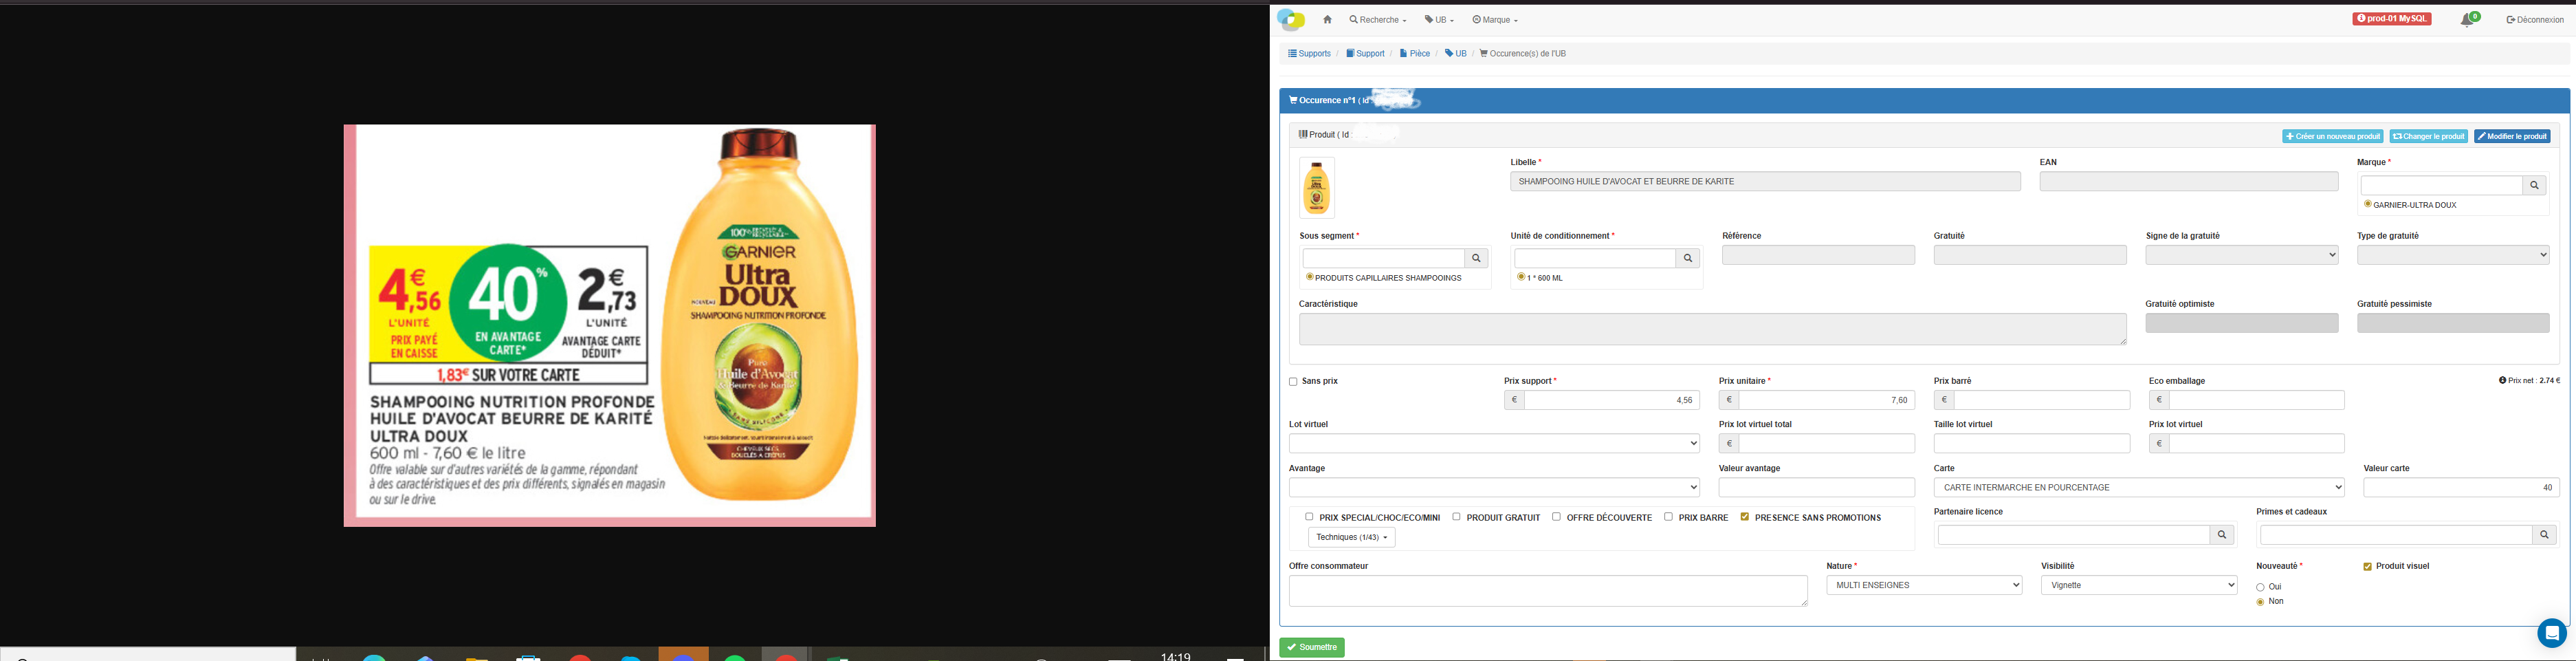Open the chat bubble widget
This screenshot has width=2576, height=661.
pyautogui.click(x=2551, y=633)
